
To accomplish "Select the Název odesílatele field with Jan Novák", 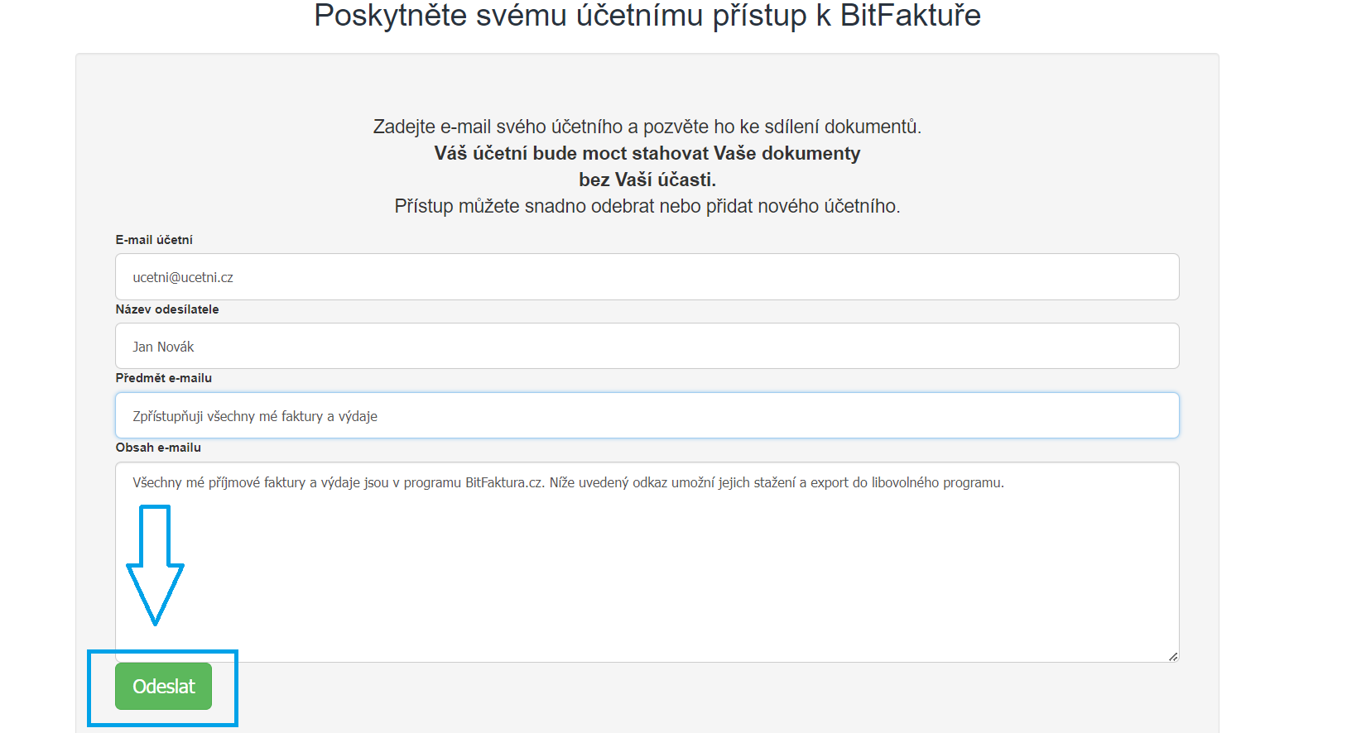I will [x=647, y=346].
